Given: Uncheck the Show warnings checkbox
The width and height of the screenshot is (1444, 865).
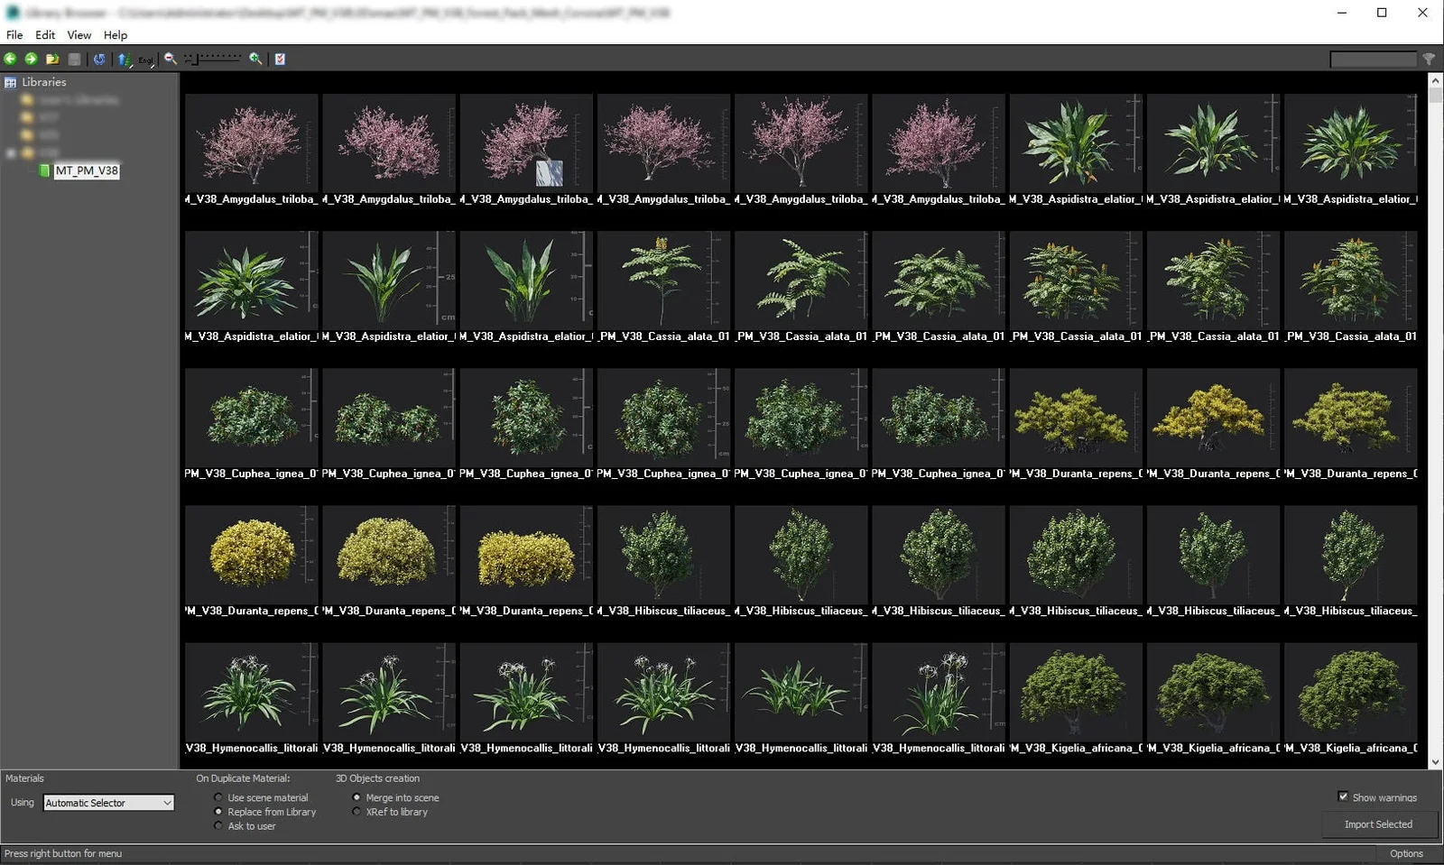Looking at the screenshot, I should tap(1344, 796).
